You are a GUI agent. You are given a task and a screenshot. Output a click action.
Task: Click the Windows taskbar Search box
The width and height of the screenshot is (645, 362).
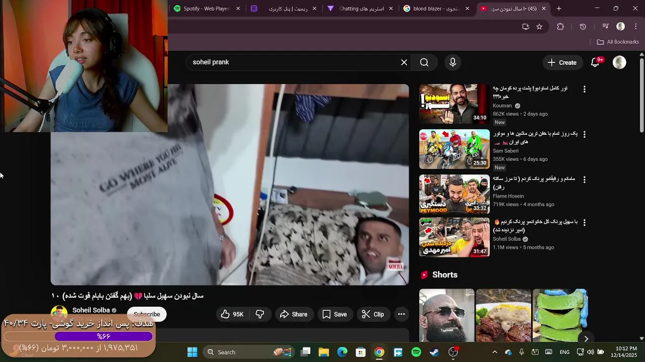[x=247, y=352]
